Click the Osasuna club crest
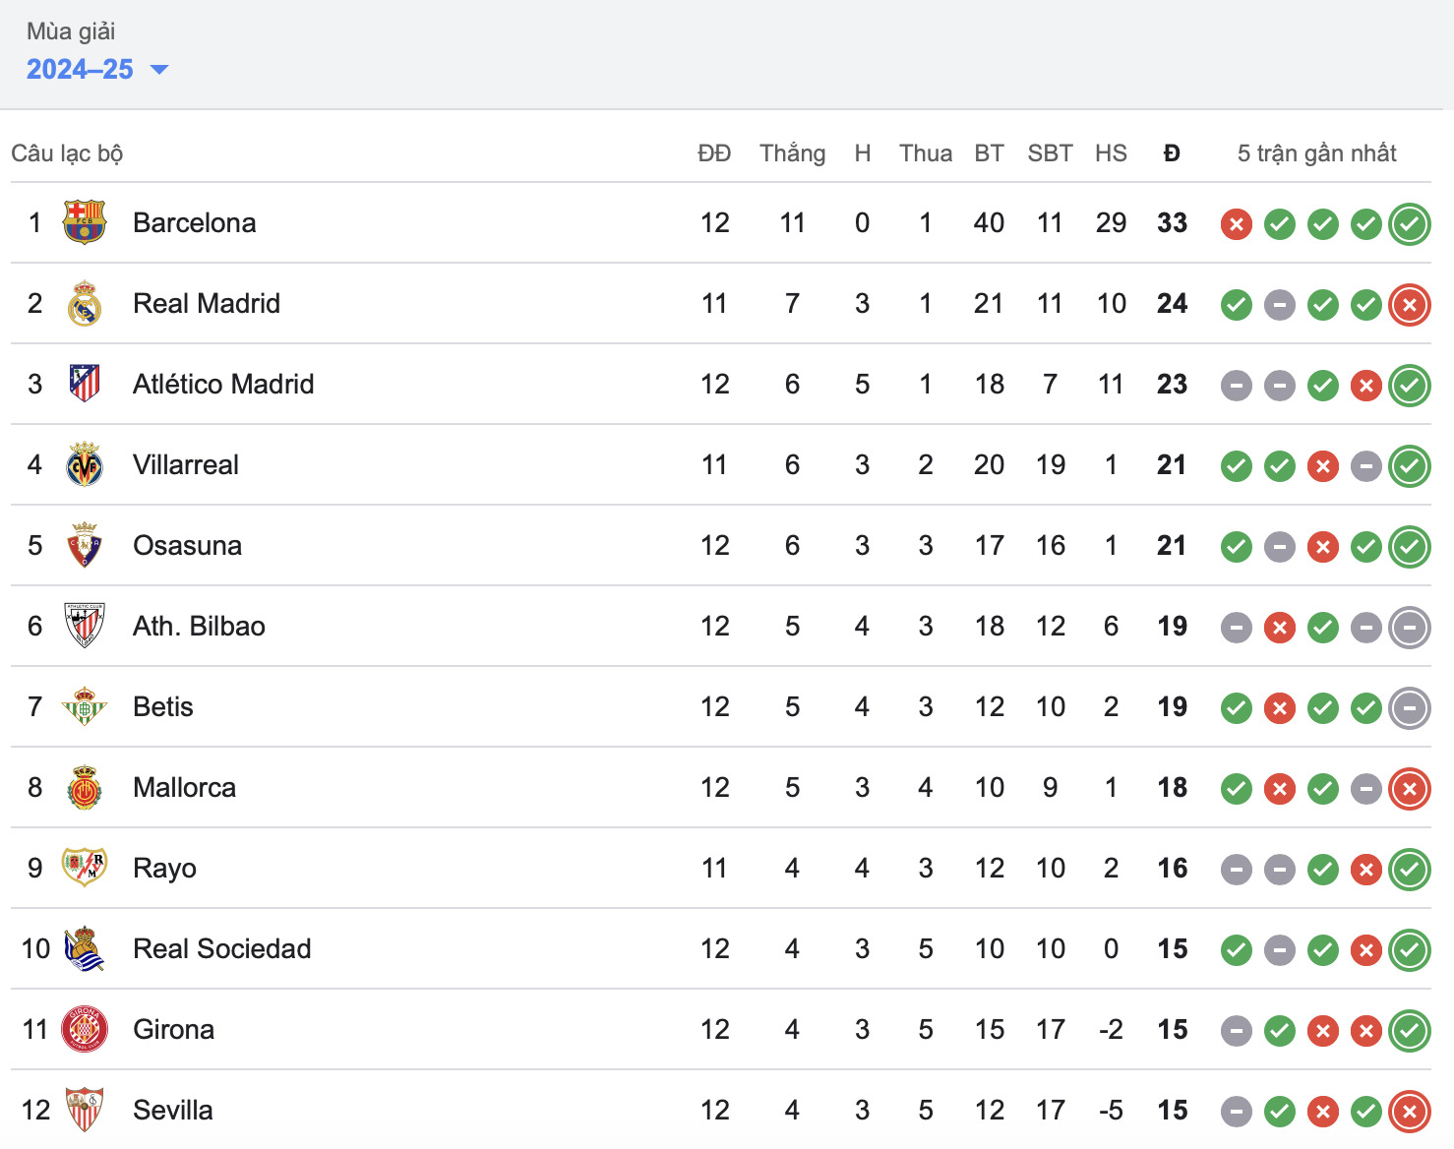 pos(85,545)
